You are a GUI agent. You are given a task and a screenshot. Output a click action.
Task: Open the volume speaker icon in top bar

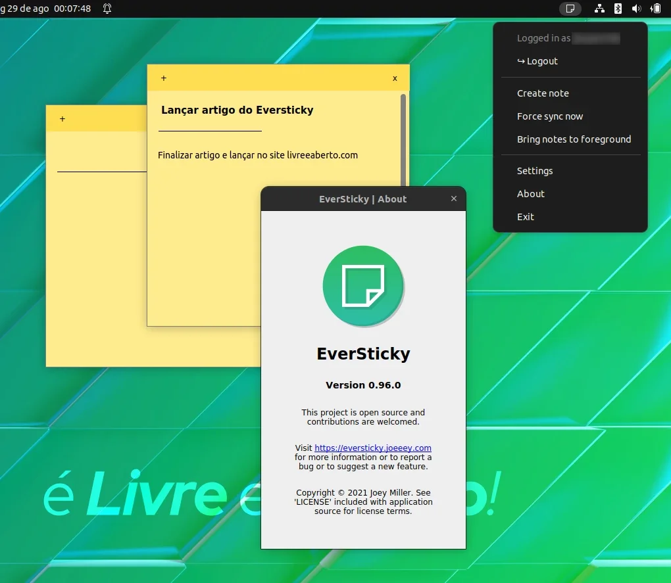(x=636, y=9)
